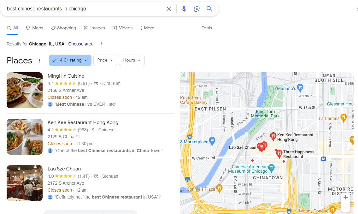
Task: Click "Best Chinese I've EVER Had" review
Action: point(85,104)
